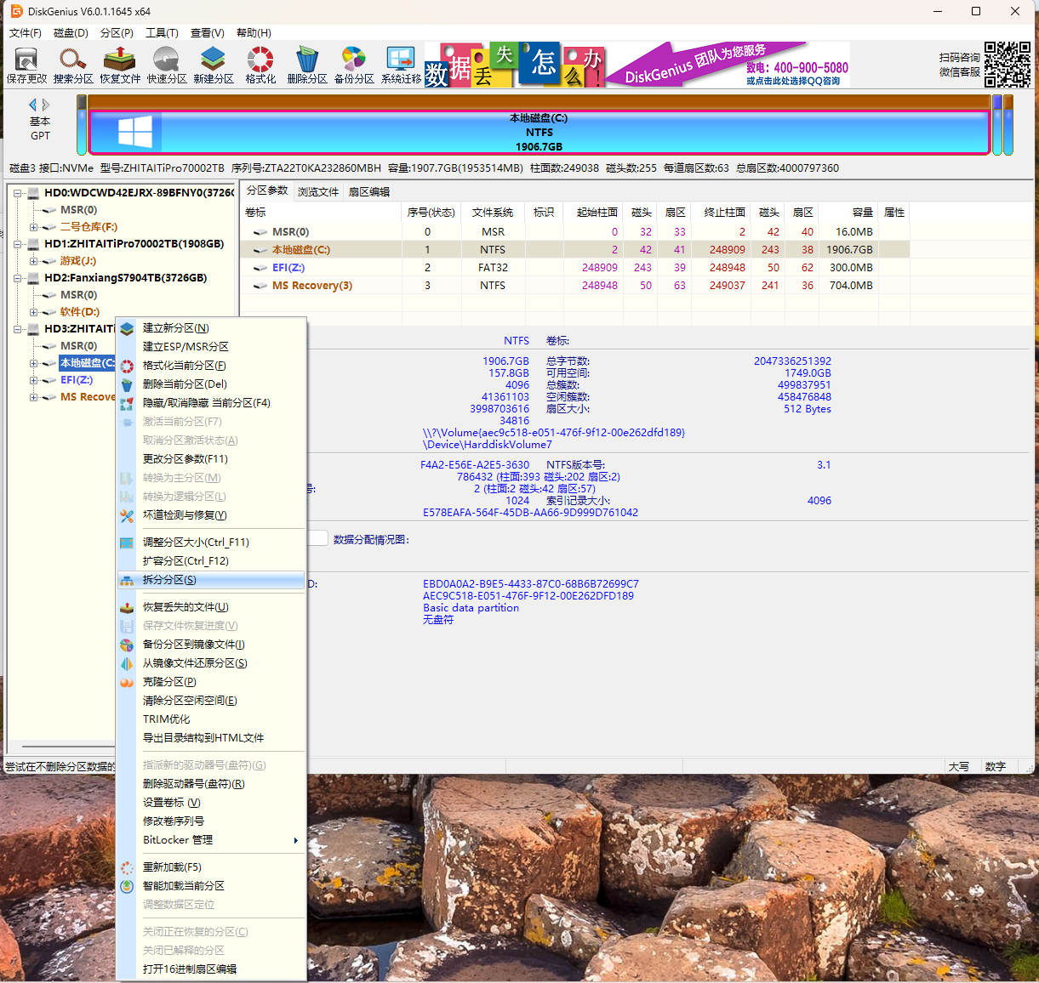Screen dimensions: 1039x983
Task: Click the DiskGenius advertisement banner
Action: coord(637,65)
